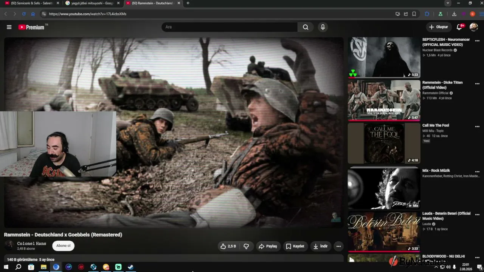Viewport: 484px width, 272px height.
Task: Show browser downloads
Action: coord(454,14)
